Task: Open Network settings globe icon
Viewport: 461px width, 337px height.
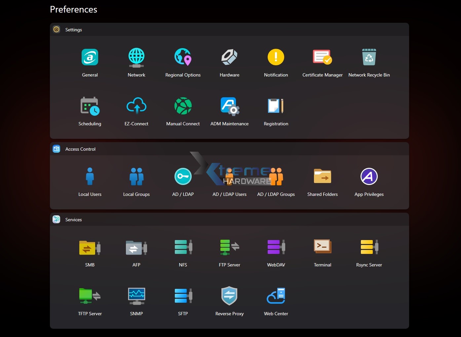Action: pos(136,57)
